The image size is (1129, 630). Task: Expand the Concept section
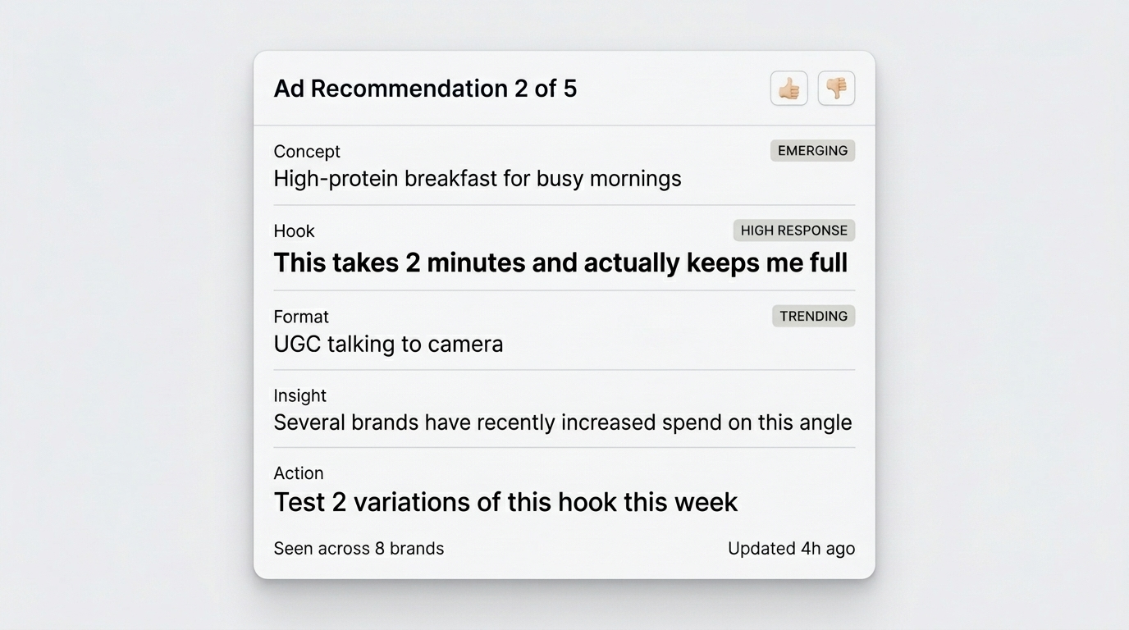[307, 151]
